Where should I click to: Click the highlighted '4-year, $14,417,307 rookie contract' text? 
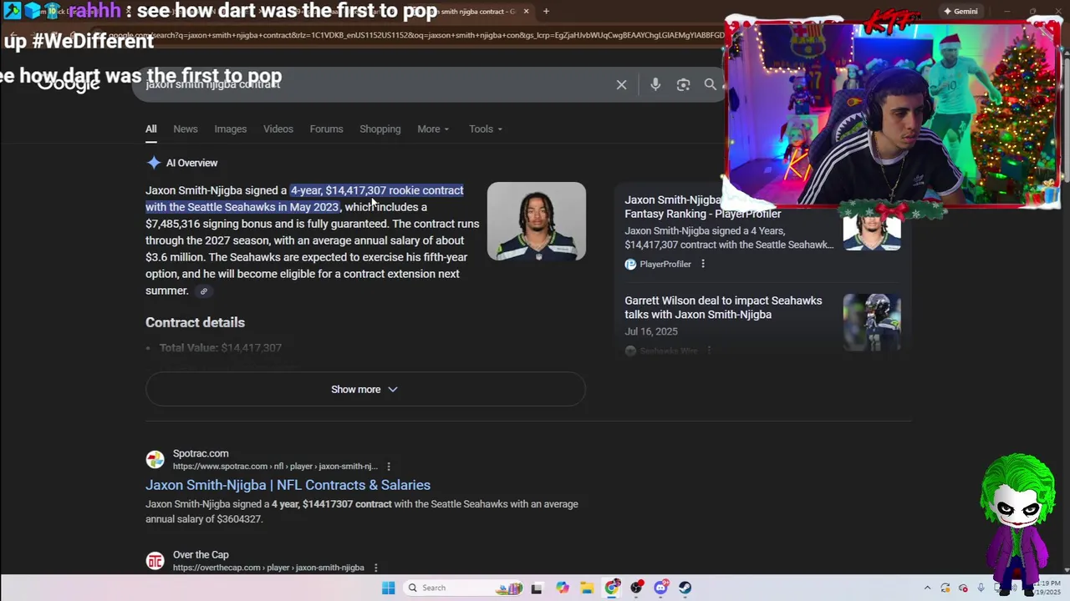(377, 190)
